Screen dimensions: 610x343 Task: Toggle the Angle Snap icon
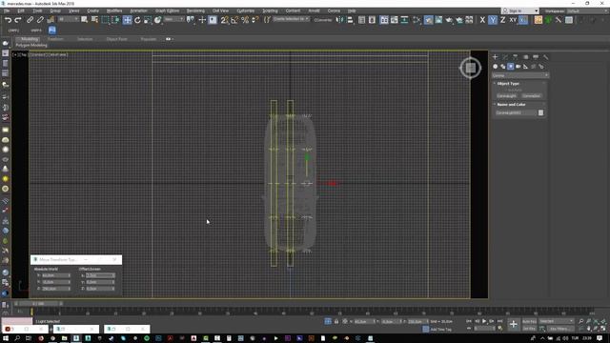[x=234, y=20]
